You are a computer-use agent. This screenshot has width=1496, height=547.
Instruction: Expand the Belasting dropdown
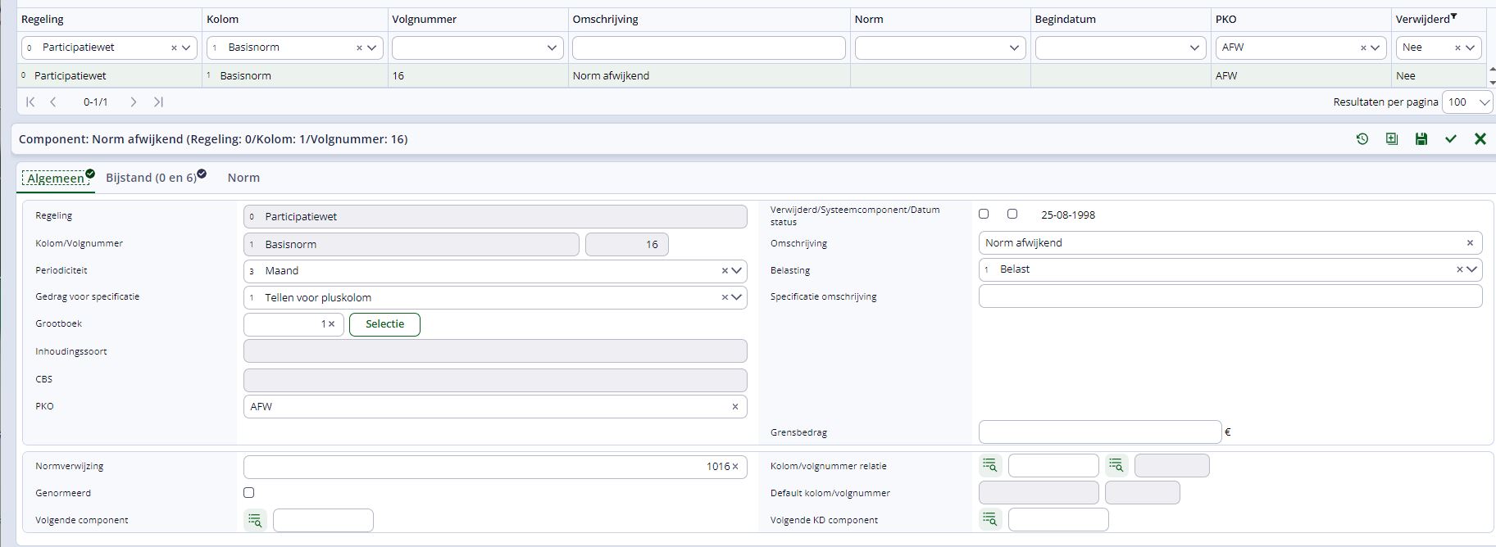pyautogui.click(x=1471, y=269)
